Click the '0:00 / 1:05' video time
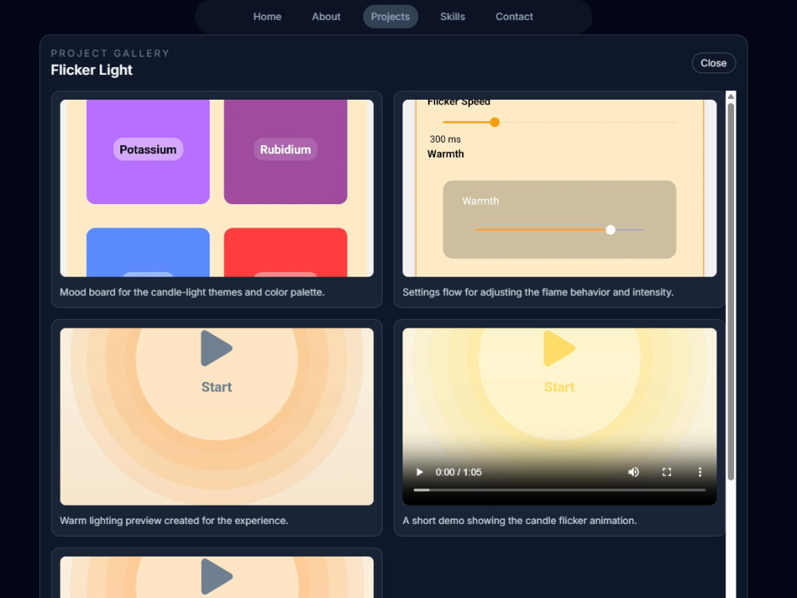Screen dimensions: 797x598 coord(458,472)
